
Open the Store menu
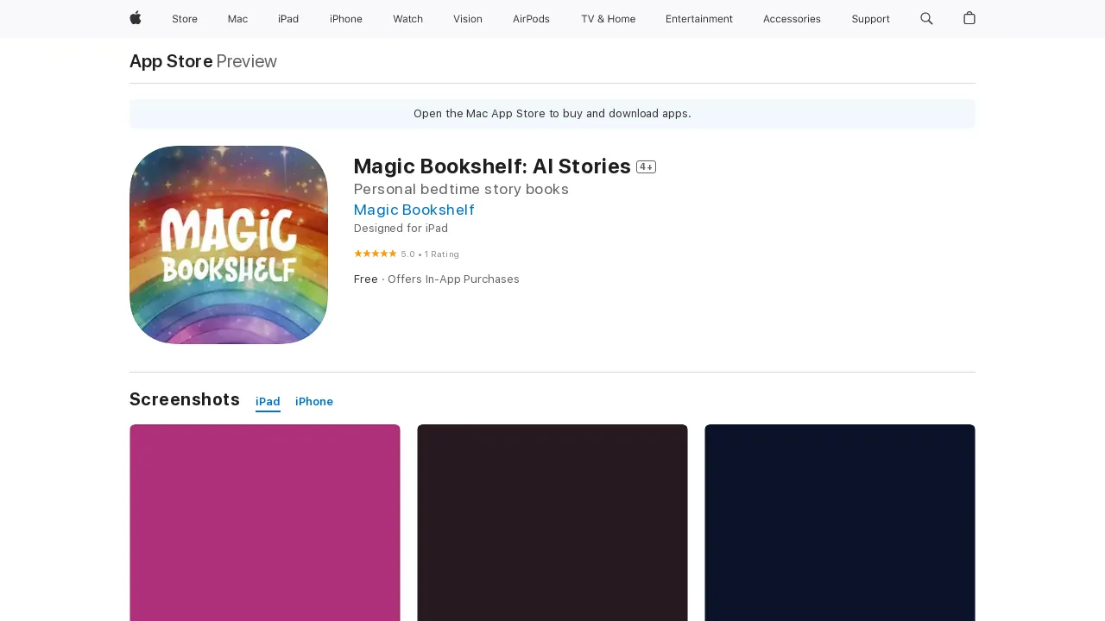[185, 19]
